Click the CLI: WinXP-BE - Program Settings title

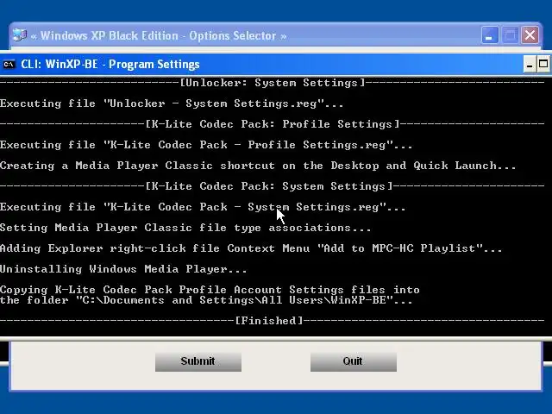pyautogui.click(x=110, y=65)
